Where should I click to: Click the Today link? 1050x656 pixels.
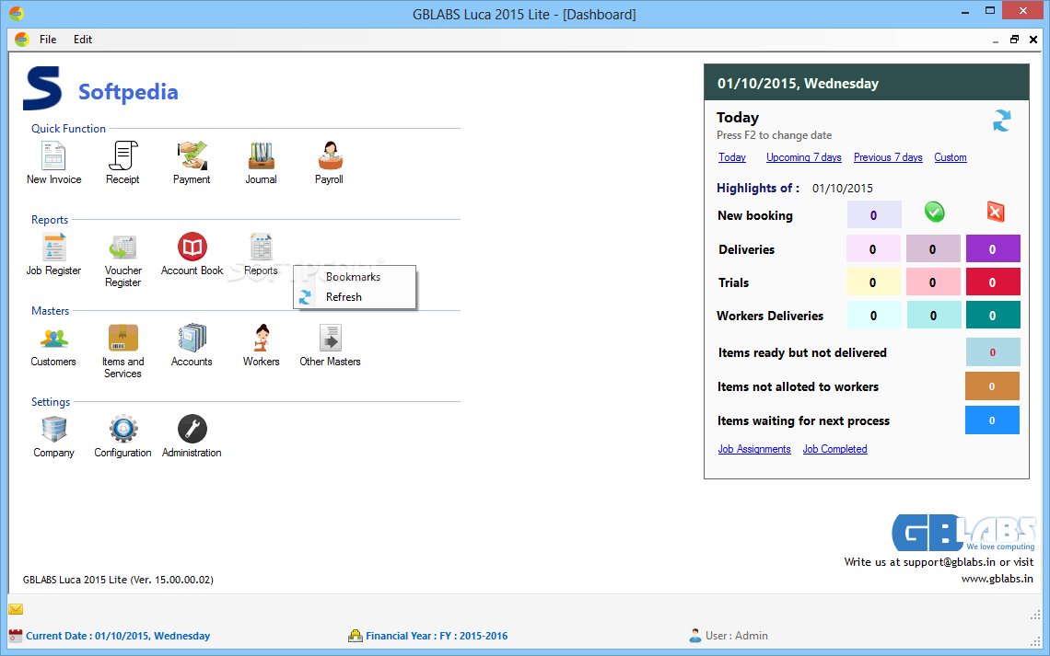[x=732, y=157]
